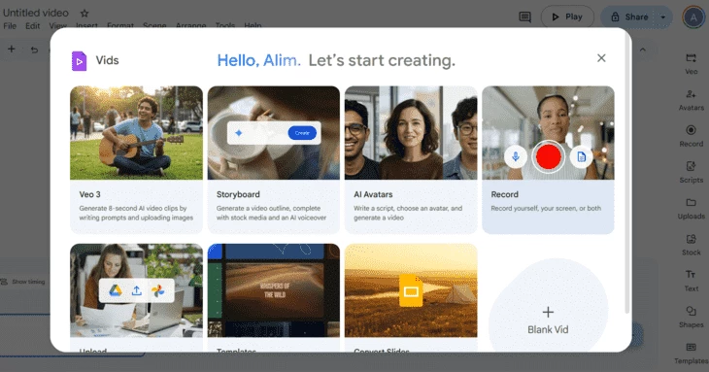This screenshot has height=372, width=709.
Task: Star the Untitled video document
Action: [84, 13]
